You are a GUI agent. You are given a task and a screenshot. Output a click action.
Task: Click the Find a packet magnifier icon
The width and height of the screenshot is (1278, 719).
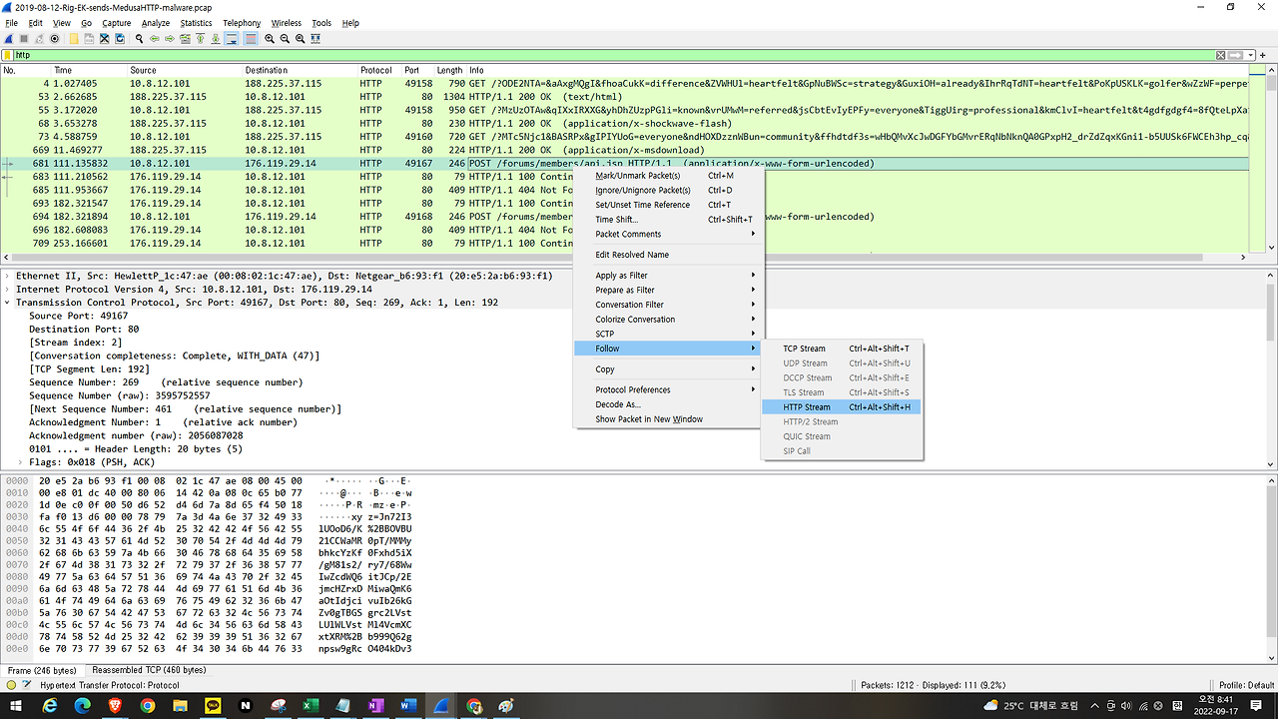click(x=139, y=38)
